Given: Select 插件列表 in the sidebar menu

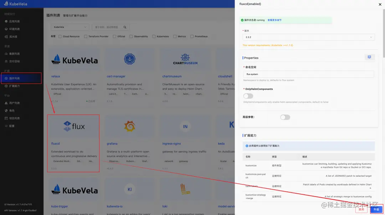Looking at the screenshot, I should [x=15, y=79].
